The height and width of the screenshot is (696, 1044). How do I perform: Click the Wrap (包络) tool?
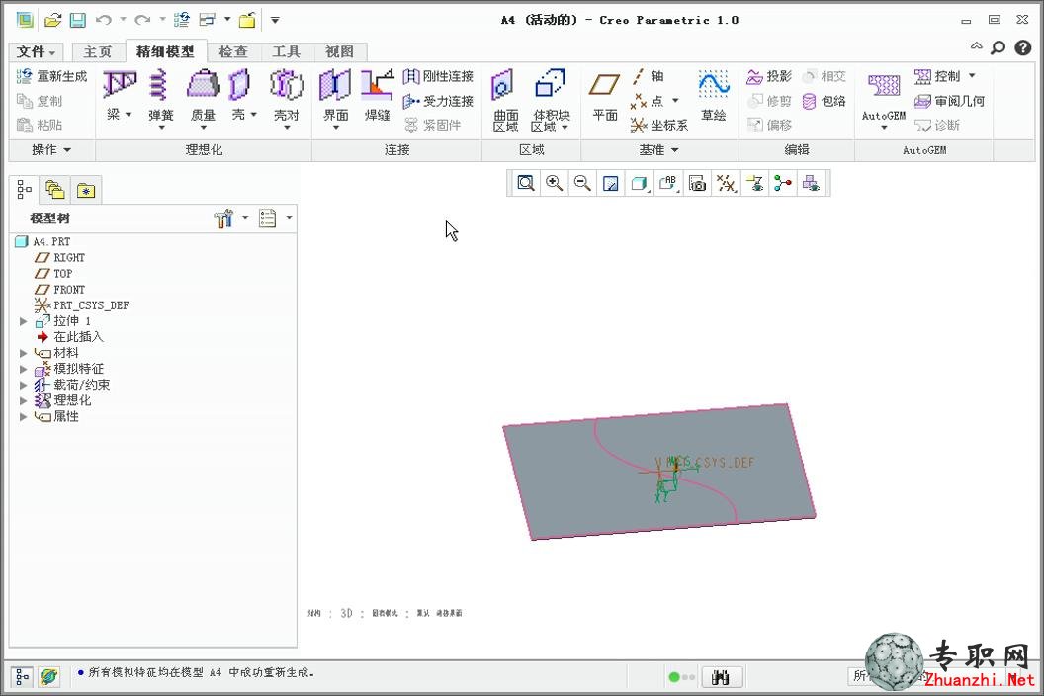(x=825, y=101)
